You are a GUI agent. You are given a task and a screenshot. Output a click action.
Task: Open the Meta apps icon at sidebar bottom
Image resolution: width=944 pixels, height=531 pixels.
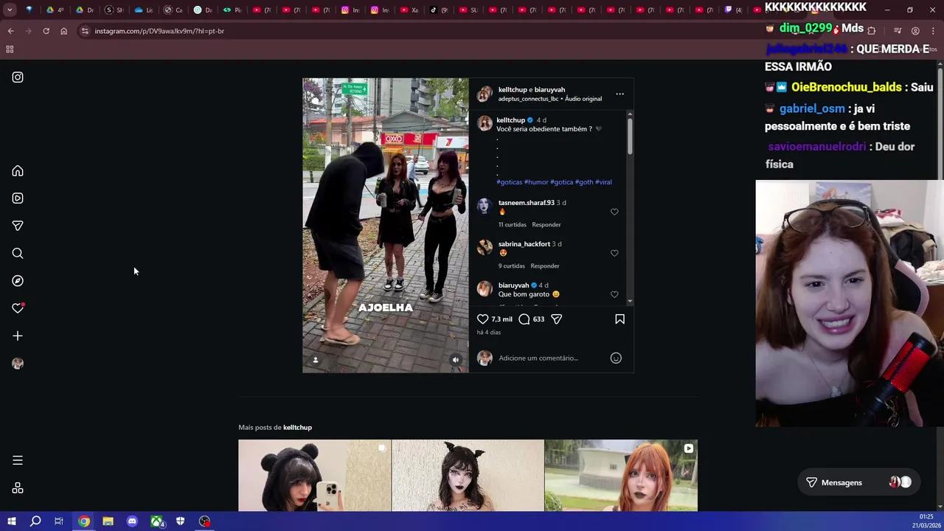pos(18,488)
